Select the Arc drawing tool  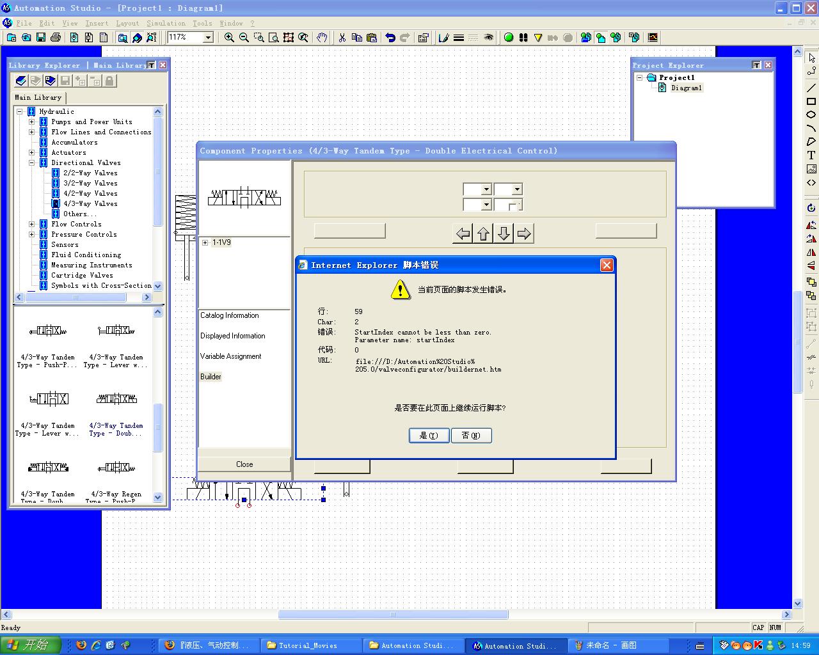point(811,128)
